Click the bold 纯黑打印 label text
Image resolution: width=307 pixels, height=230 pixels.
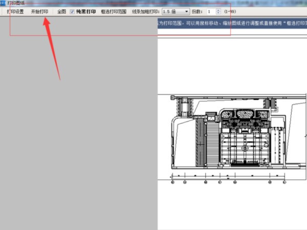[86, 12]
